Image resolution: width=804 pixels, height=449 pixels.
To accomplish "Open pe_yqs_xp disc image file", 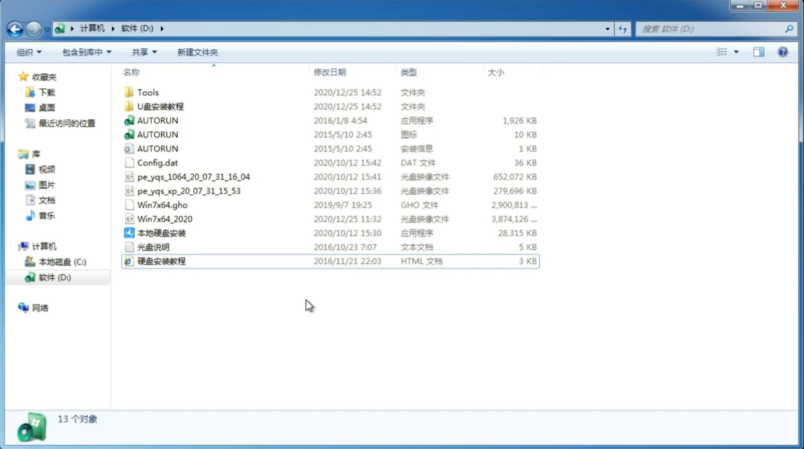I will (x=189, y=190).
